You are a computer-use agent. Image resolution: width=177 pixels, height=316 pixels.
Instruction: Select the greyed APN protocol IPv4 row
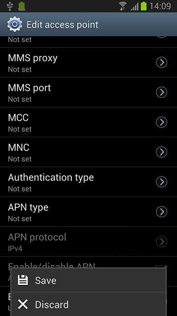[88, 241]
